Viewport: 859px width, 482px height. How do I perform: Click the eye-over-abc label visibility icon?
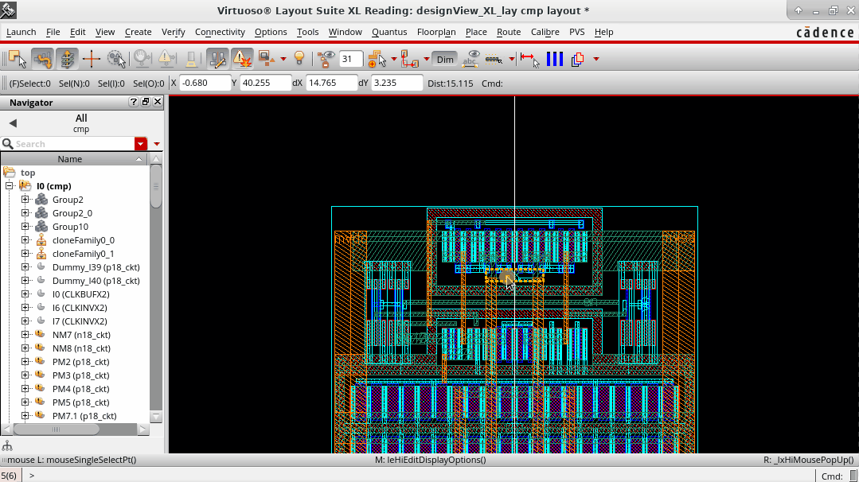(470, 59)
